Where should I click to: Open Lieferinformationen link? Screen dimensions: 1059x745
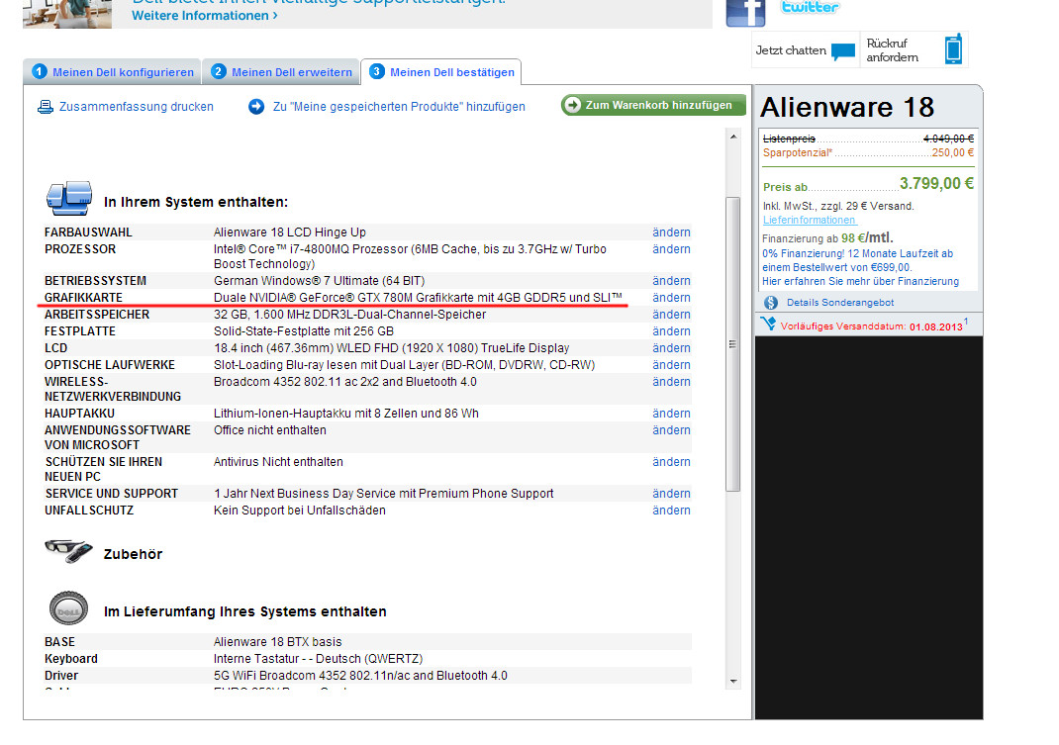pyautogui.click(x=810, y=221)
